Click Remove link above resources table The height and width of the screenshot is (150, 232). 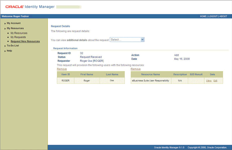click(x=135, y=69)
